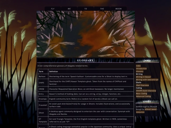Open the resources credit link
The height and width of the screenshot is (128, 171).
(x=140, y=112)
